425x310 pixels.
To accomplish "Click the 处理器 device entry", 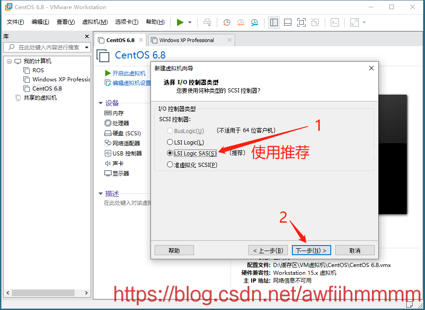I will click(x=117, y=123).
